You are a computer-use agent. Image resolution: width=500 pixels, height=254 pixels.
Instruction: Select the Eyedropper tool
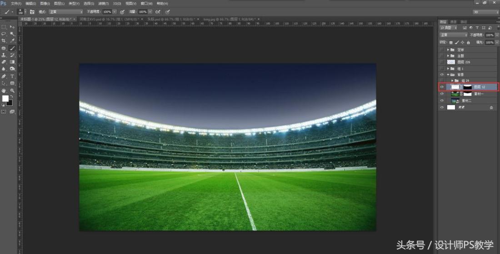(x=12, y=41)
